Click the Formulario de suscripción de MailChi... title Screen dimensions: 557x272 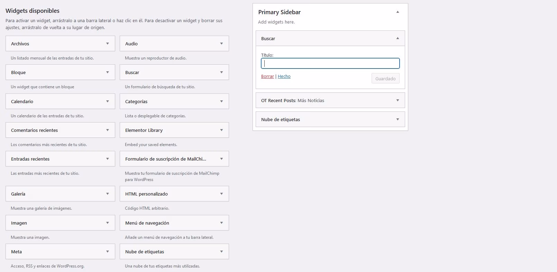pyautogui.click(x=166, y=159)
